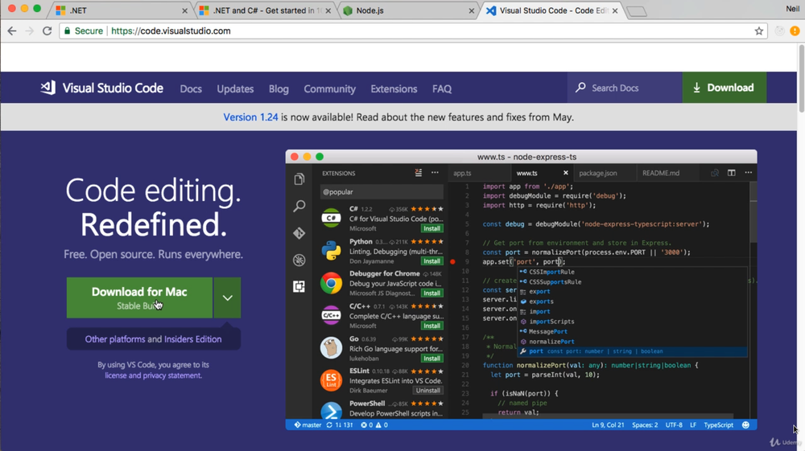The width and height of the screenshot is (805, 451).
Task: Click Install for the Go extension
Action: point(431,359)
